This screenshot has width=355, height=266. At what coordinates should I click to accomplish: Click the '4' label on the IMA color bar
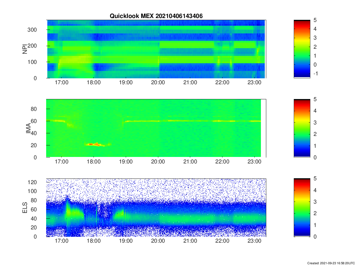315,111
